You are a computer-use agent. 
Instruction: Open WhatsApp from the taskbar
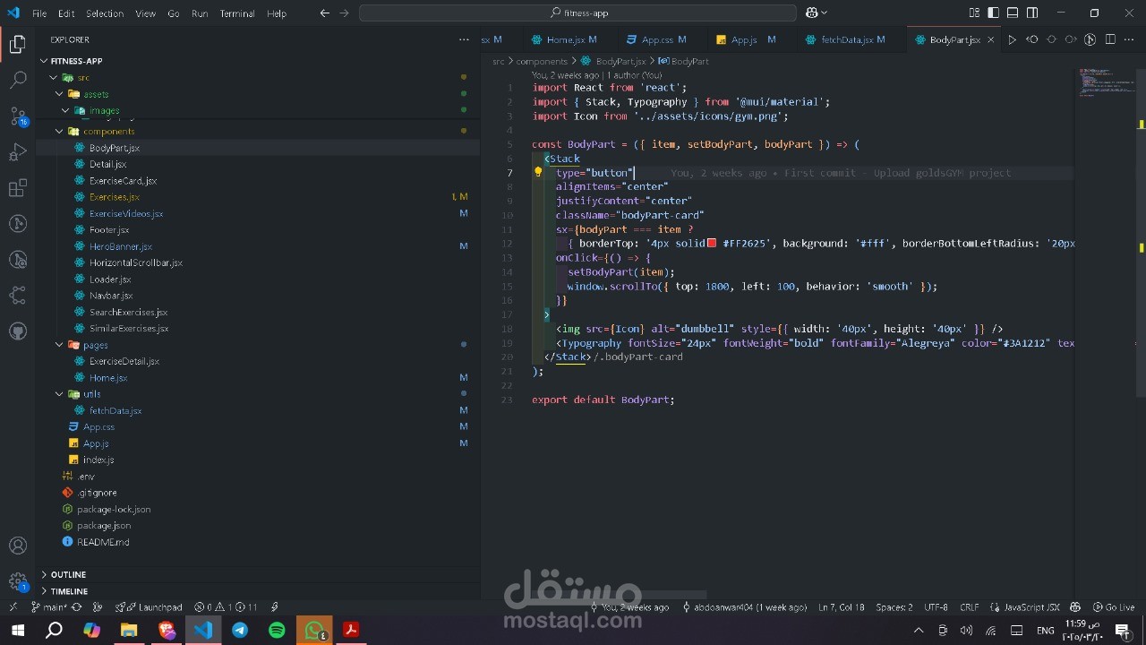click(314, 630)
